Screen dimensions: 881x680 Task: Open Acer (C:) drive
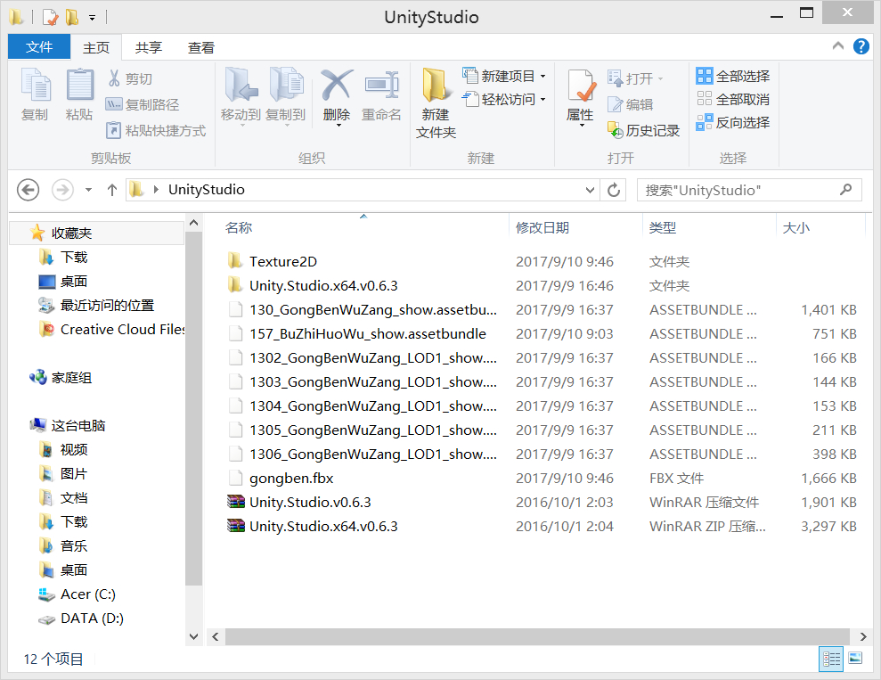point(77,594)
